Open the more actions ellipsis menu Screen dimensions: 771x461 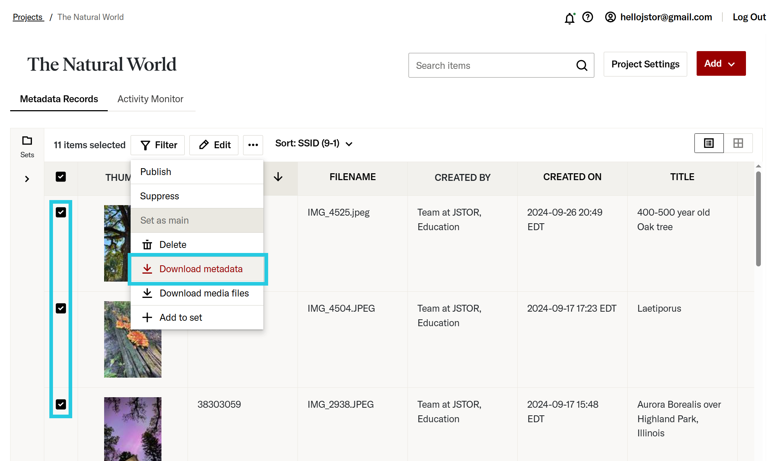(253, 145)
